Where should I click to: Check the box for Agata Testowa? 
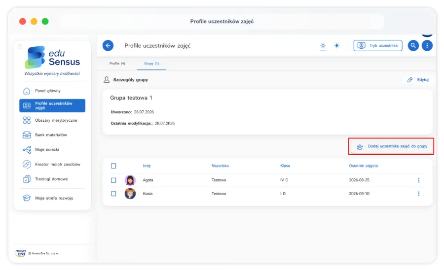pos(113,180)
